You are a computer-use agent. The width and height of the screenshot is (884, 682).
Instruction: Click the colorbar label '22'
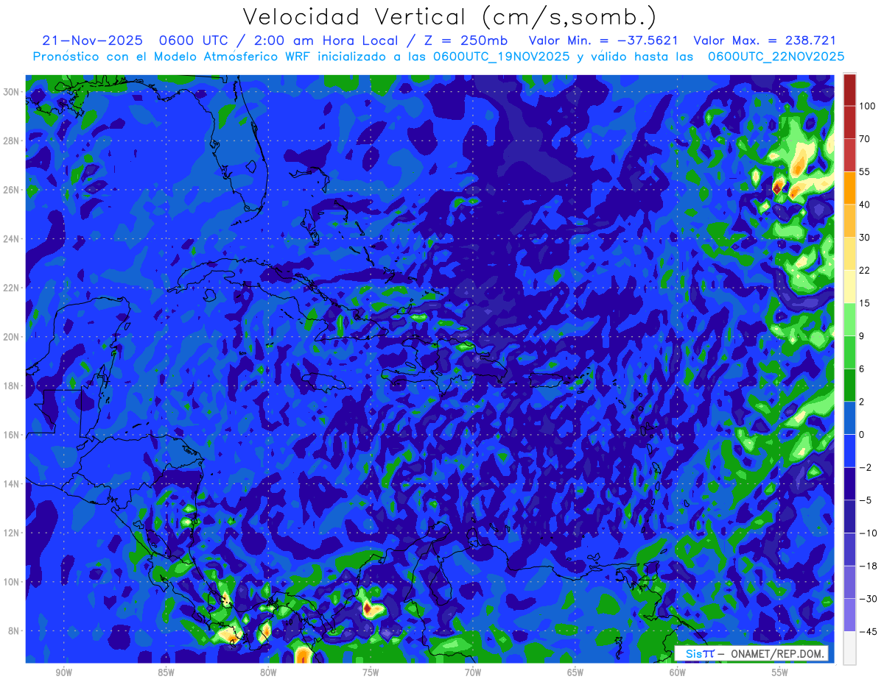(865, 270)
